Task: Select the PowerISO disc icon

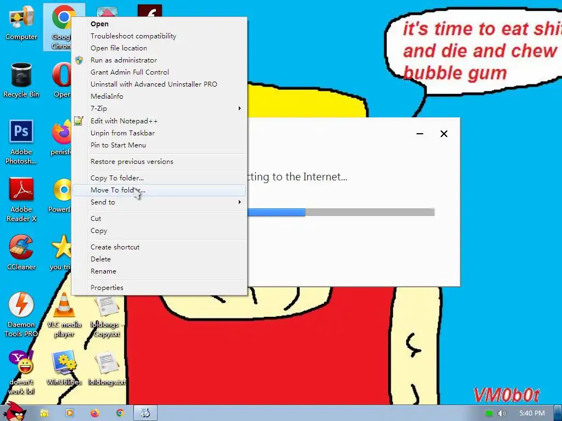Action: (60, 196)
